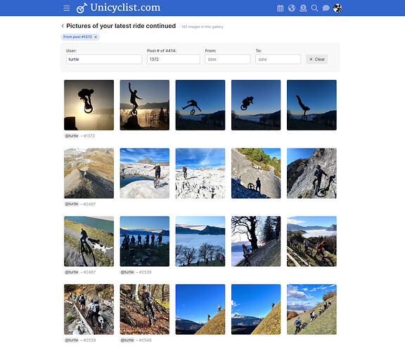Open the thumbnail of a group riding a hillside above fog

click(311, 241)
